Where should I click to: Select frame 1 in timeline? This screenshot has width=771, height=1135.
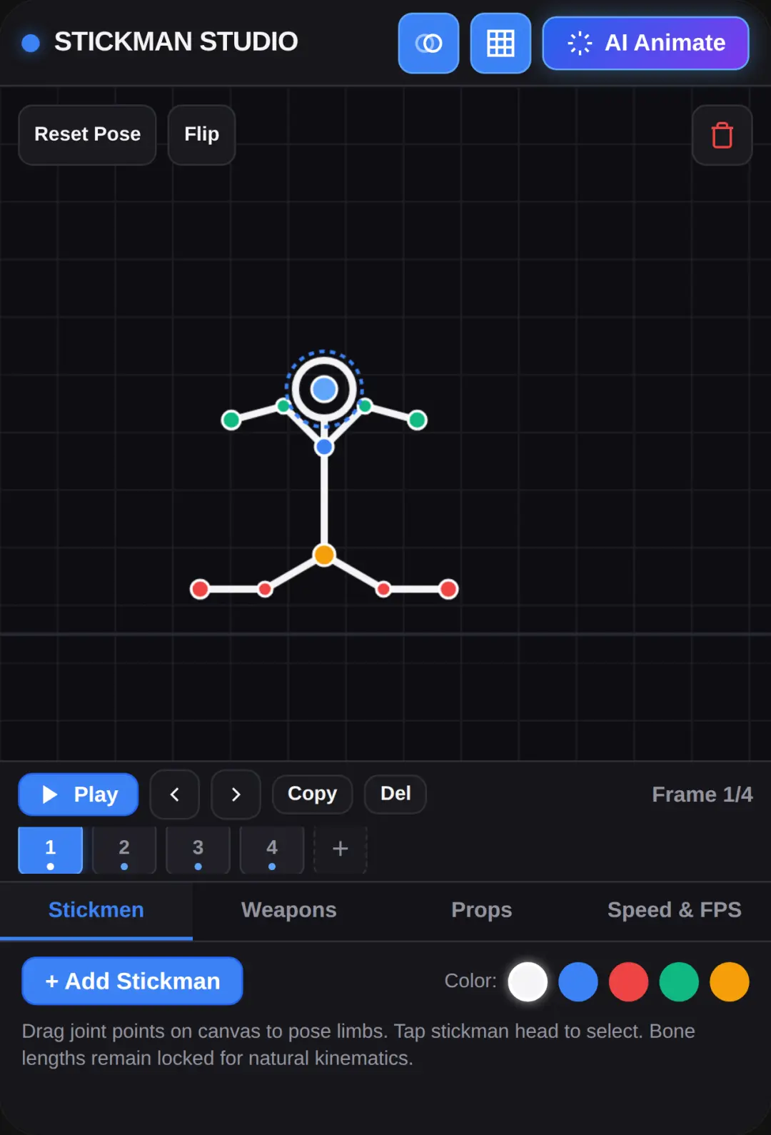tap(51, 850)
